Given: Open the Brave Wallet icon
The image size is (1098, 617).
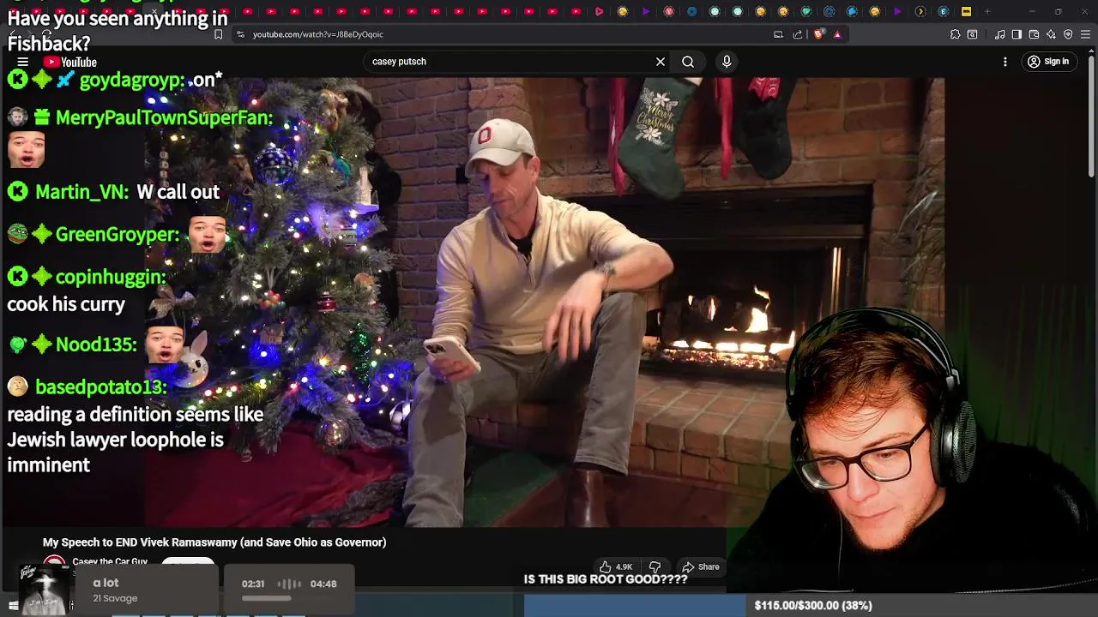Looking at the screenshot, I should [x=1034, y=34].
